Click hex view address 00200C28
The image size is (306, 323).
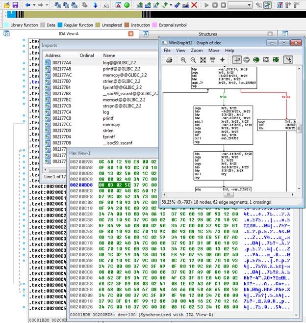81,214
